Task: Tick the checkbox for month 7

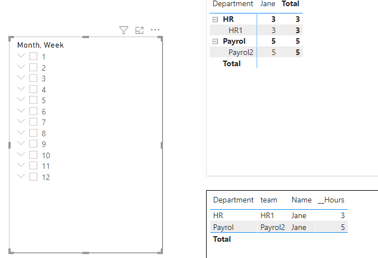Action: tap(33, 122)
